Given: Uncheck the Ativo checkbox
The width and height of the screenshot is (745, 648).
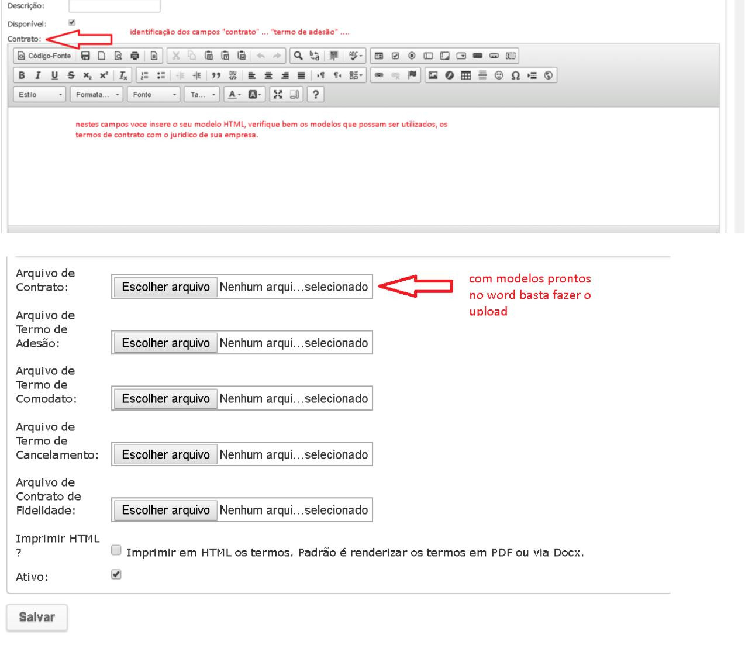Looking at the screenshot, I should click(x=116, y=575).
